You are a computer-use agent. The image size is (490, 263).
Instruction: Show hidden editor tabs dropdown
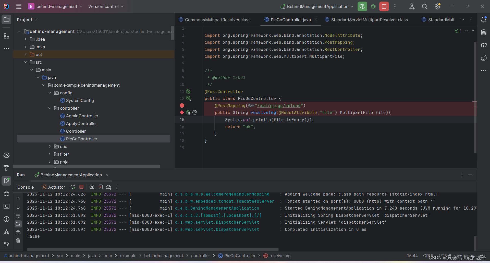[463, 19]
